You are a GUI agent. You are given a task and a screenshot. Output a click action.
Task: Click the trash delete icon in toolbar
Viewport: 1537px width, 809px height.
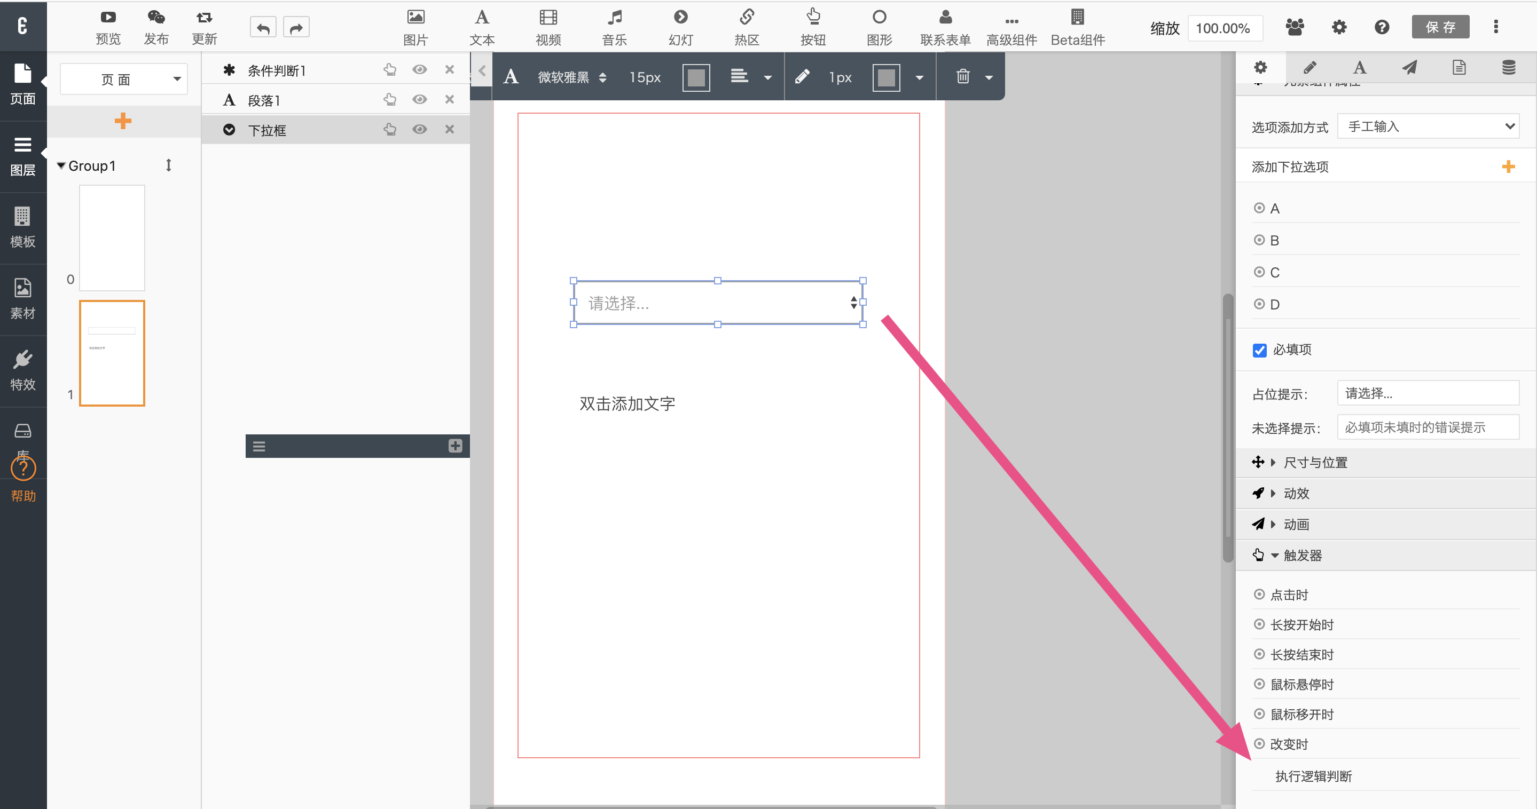[962, 76]
